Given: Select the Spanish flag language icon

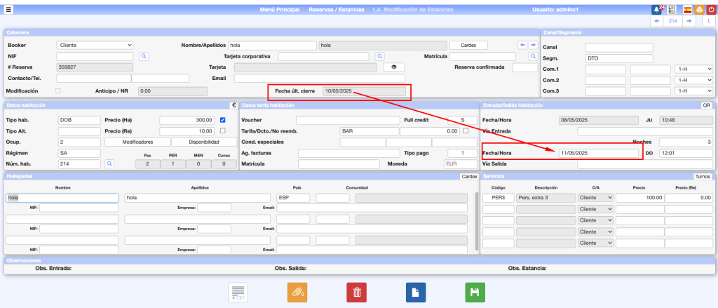Looking at the screenshot, I should [686, 10].
